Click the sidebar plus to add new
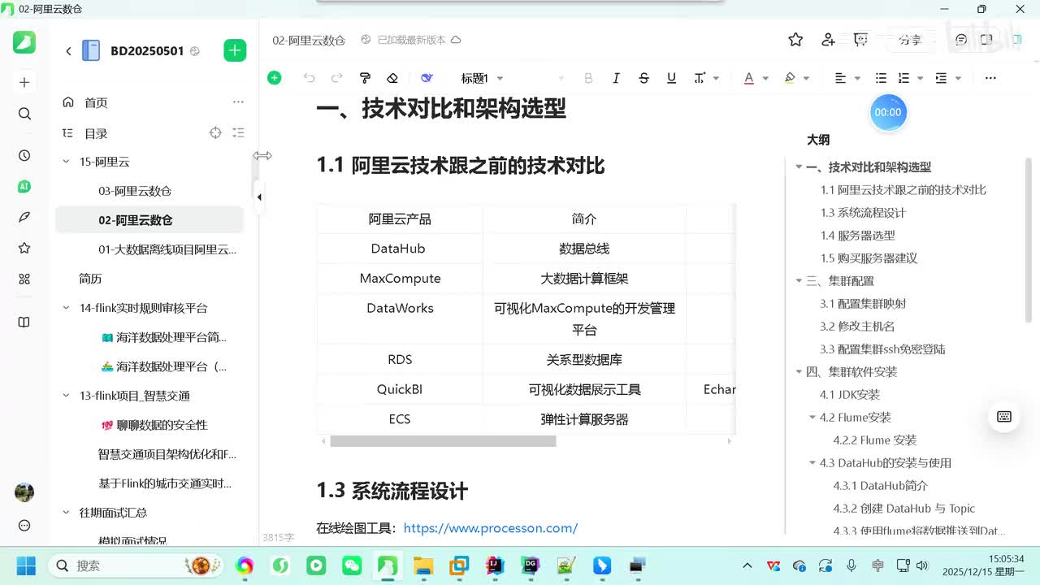1040x585 pixels. 24,82
